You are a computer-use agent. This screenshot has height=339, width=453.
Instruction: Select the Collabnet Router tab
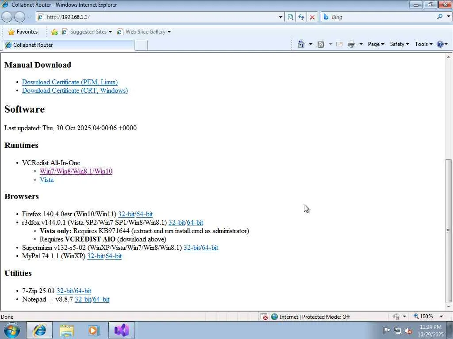[69, 45]
